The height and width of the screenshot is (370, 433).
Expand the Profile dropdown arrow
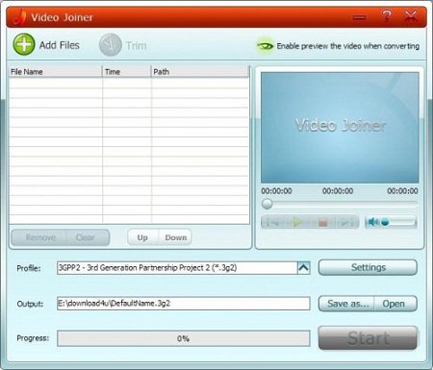click(304, 268)
